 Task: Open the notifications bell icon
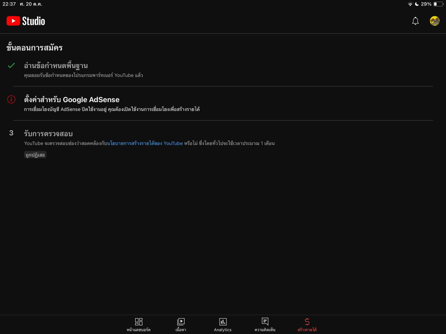click(x=415, y=21)
